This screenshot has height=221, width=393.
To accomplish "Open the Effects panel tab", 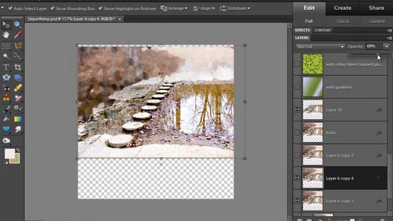I will [302, 30].
